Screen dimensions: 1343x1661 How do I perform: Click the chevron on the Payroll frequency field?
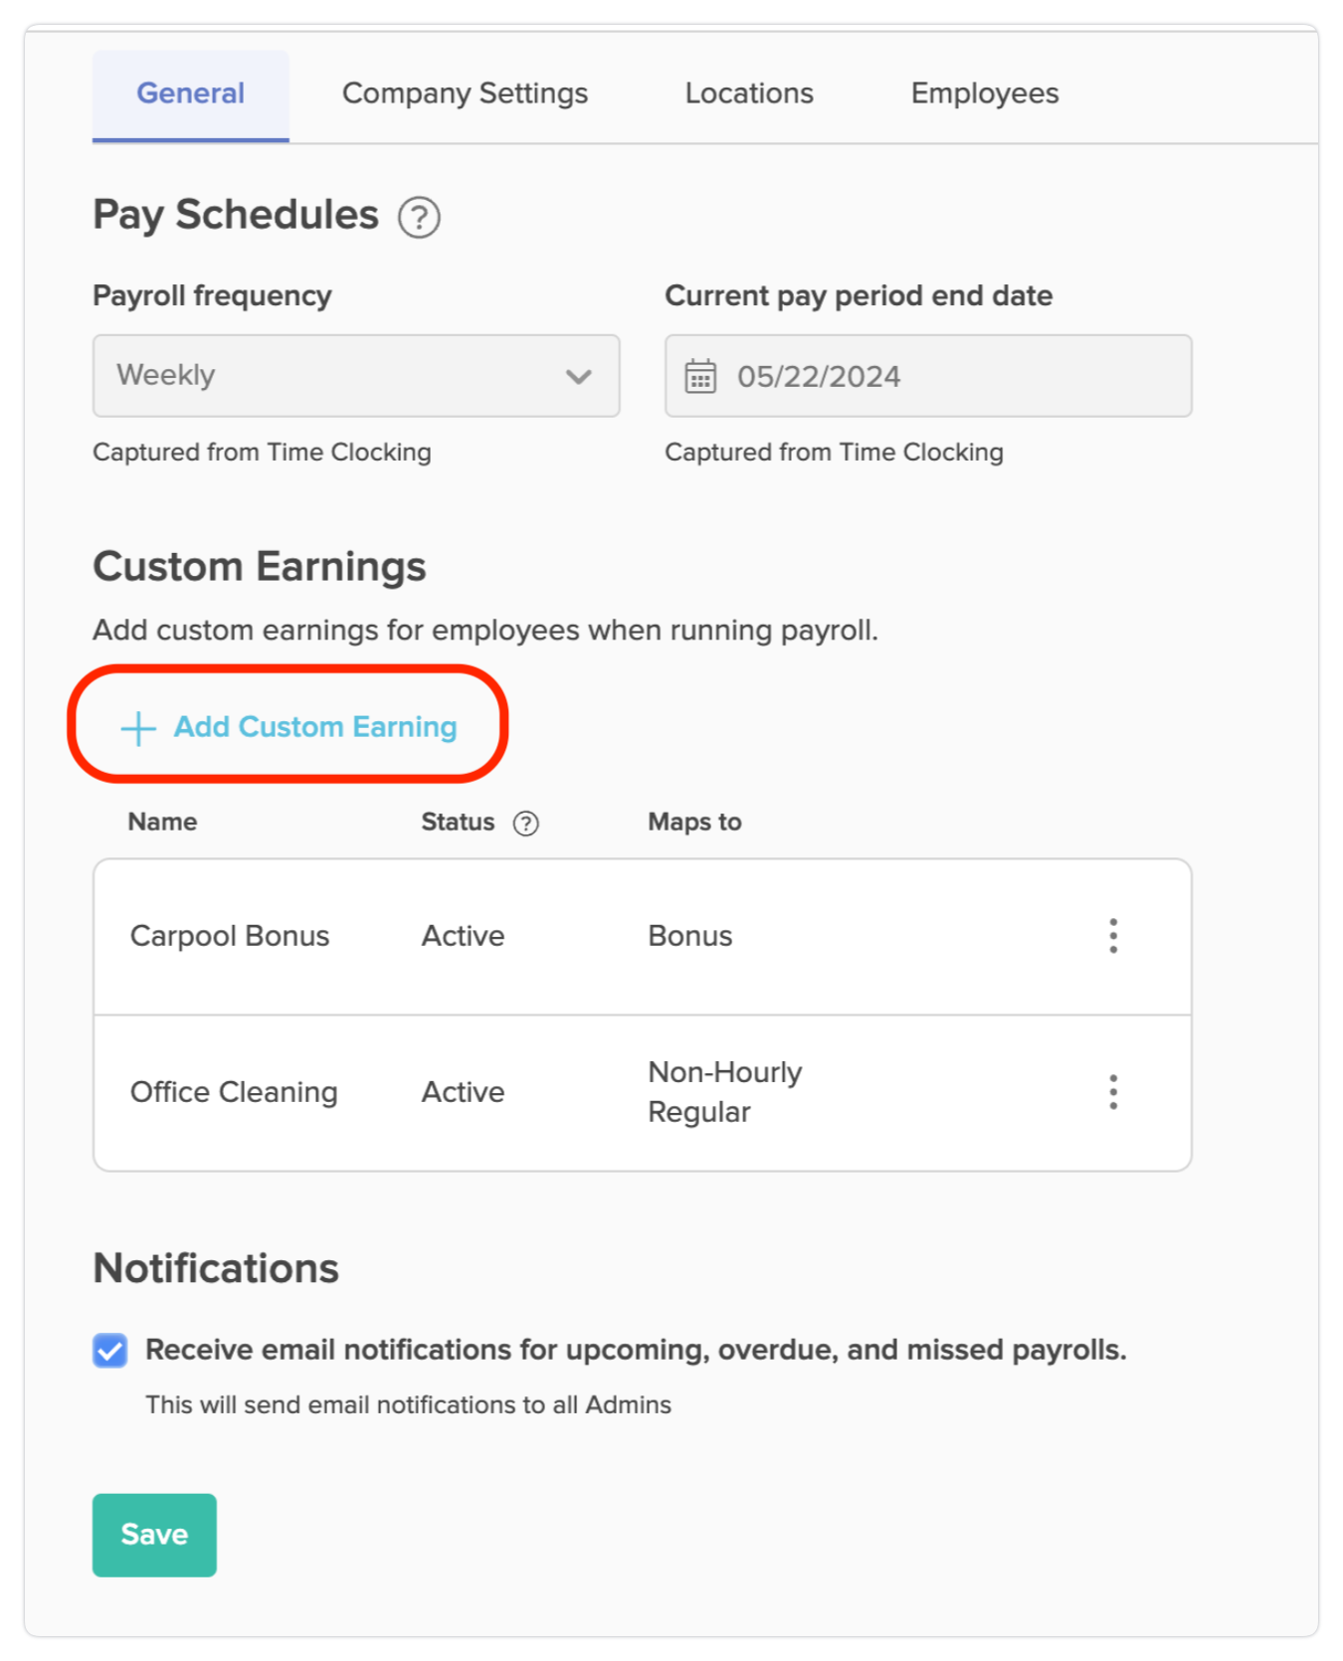tap(578, 376)
